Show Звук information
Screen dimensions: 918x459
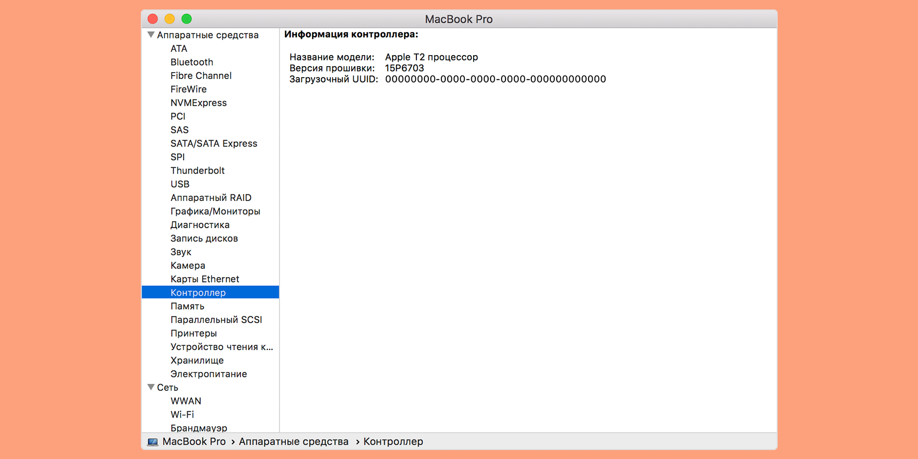point(181,252)
